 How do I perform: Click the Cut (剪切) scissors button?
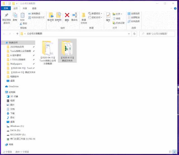[23, 23]
